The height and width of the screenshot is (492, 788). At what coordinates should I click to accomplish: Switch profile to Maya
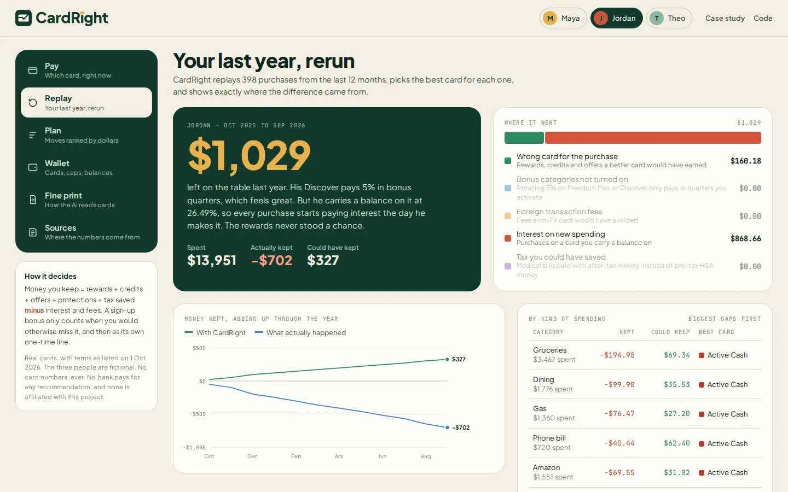point(563,18)
